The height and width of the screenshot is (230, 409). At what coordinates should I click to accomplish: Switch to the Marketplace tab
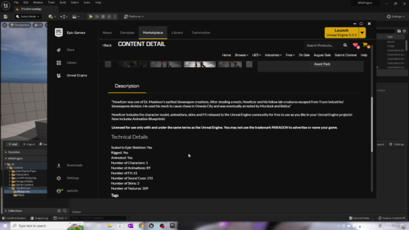pos(153,33)
